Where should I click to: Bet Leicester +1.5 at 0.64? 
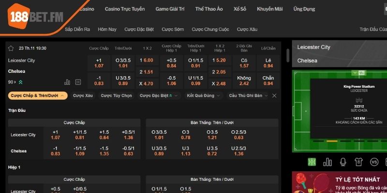point(104,135)
